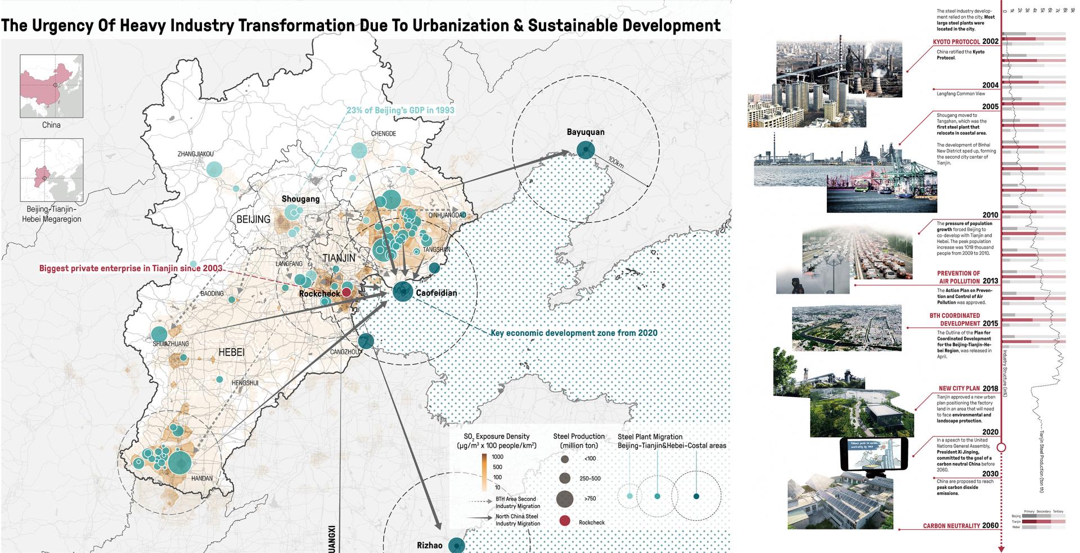Click the 2005 timeline year
Image resolution: width=1080 pixels, height=553 pixels.
[991, 106]
